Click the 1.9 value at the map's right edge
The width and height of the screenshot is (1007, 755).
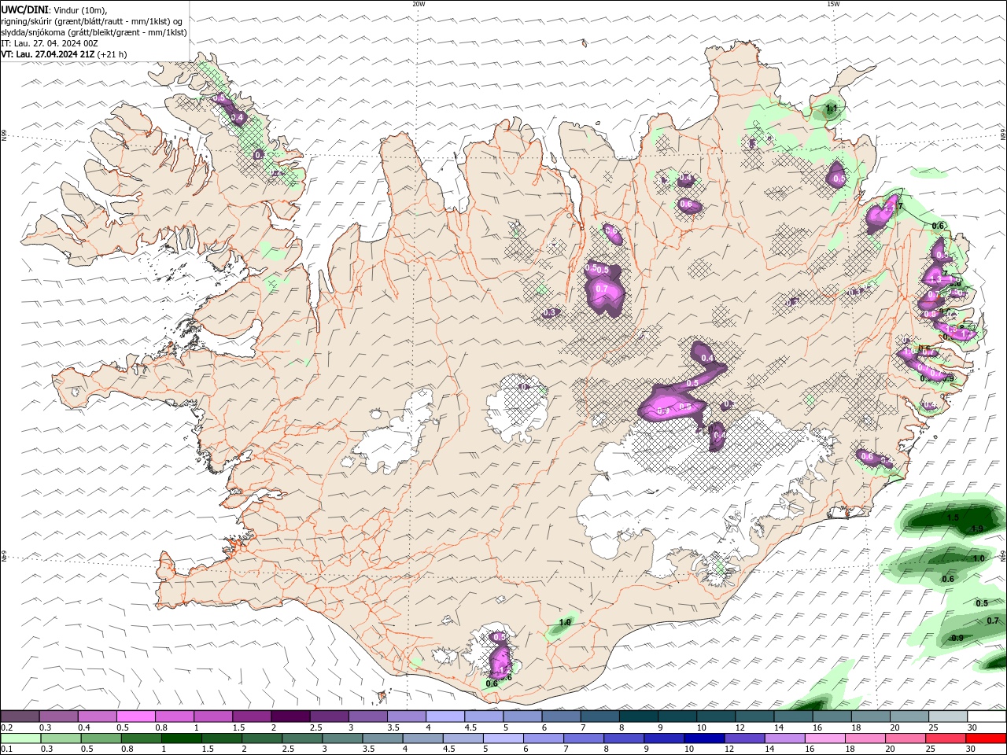pos(978,528)
